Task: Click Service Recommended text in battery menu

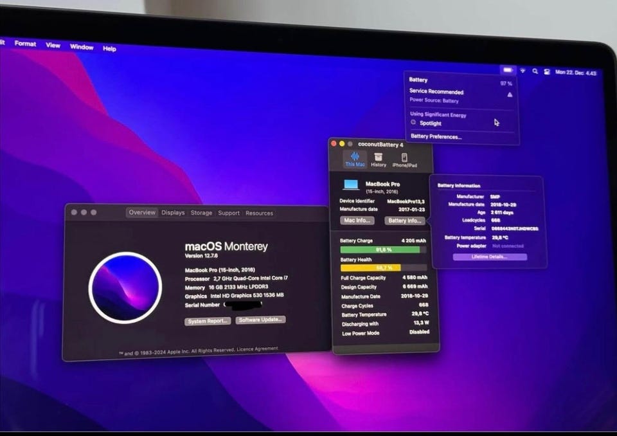Action: pos(436,91)
